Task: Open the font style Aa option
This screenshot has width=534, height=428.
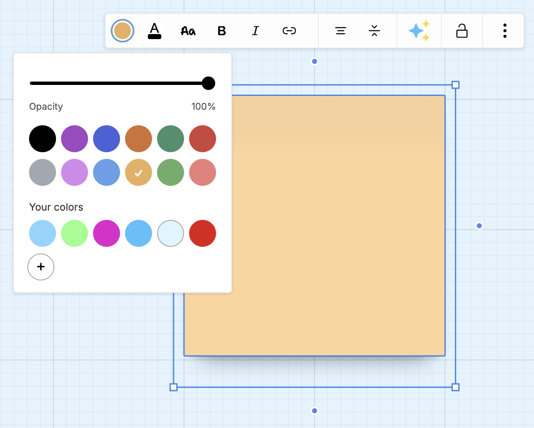Action: [x=188, y=31]
